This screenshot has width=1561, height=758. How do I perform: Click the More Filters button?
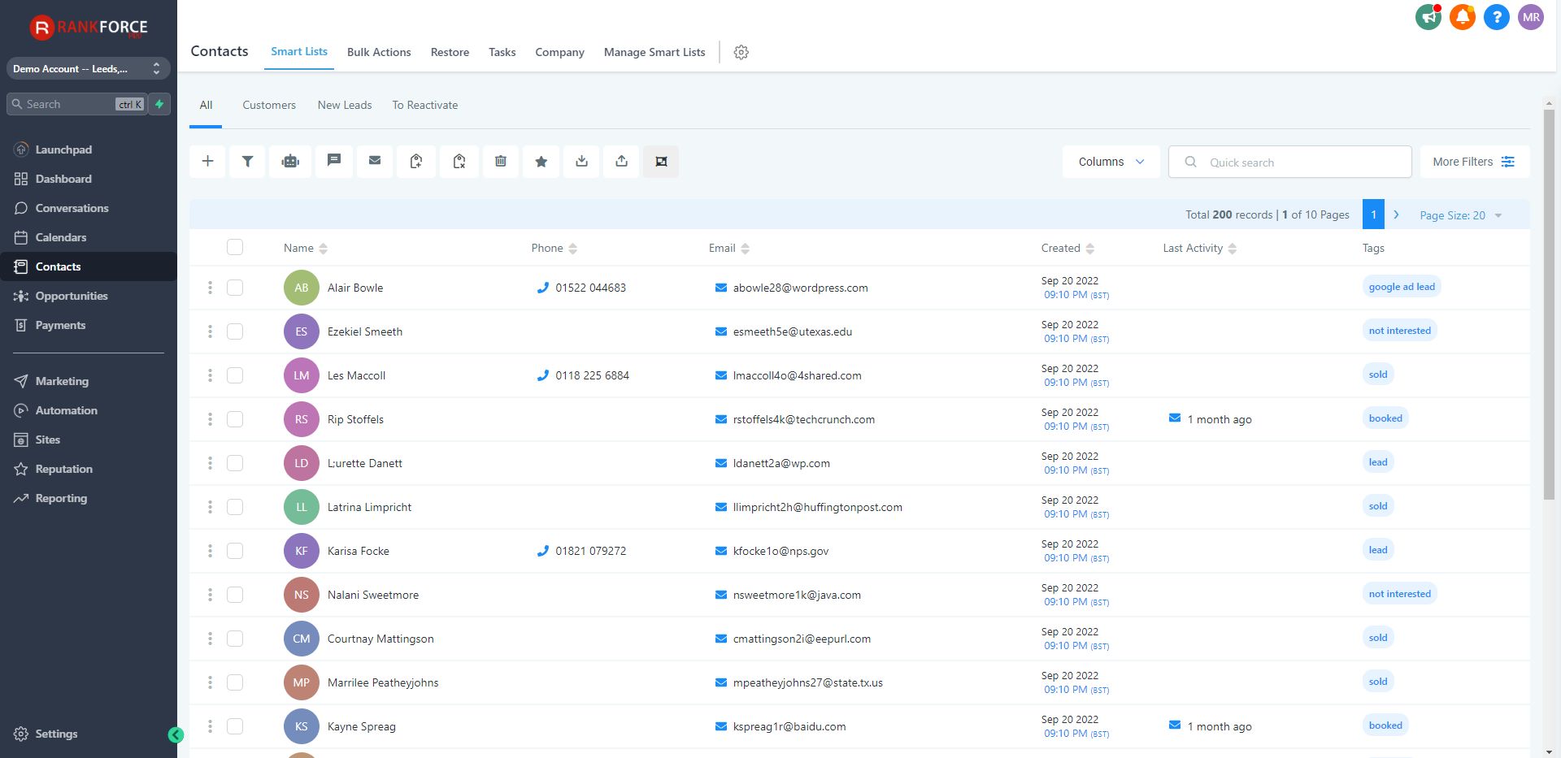tap(1473, 162)
